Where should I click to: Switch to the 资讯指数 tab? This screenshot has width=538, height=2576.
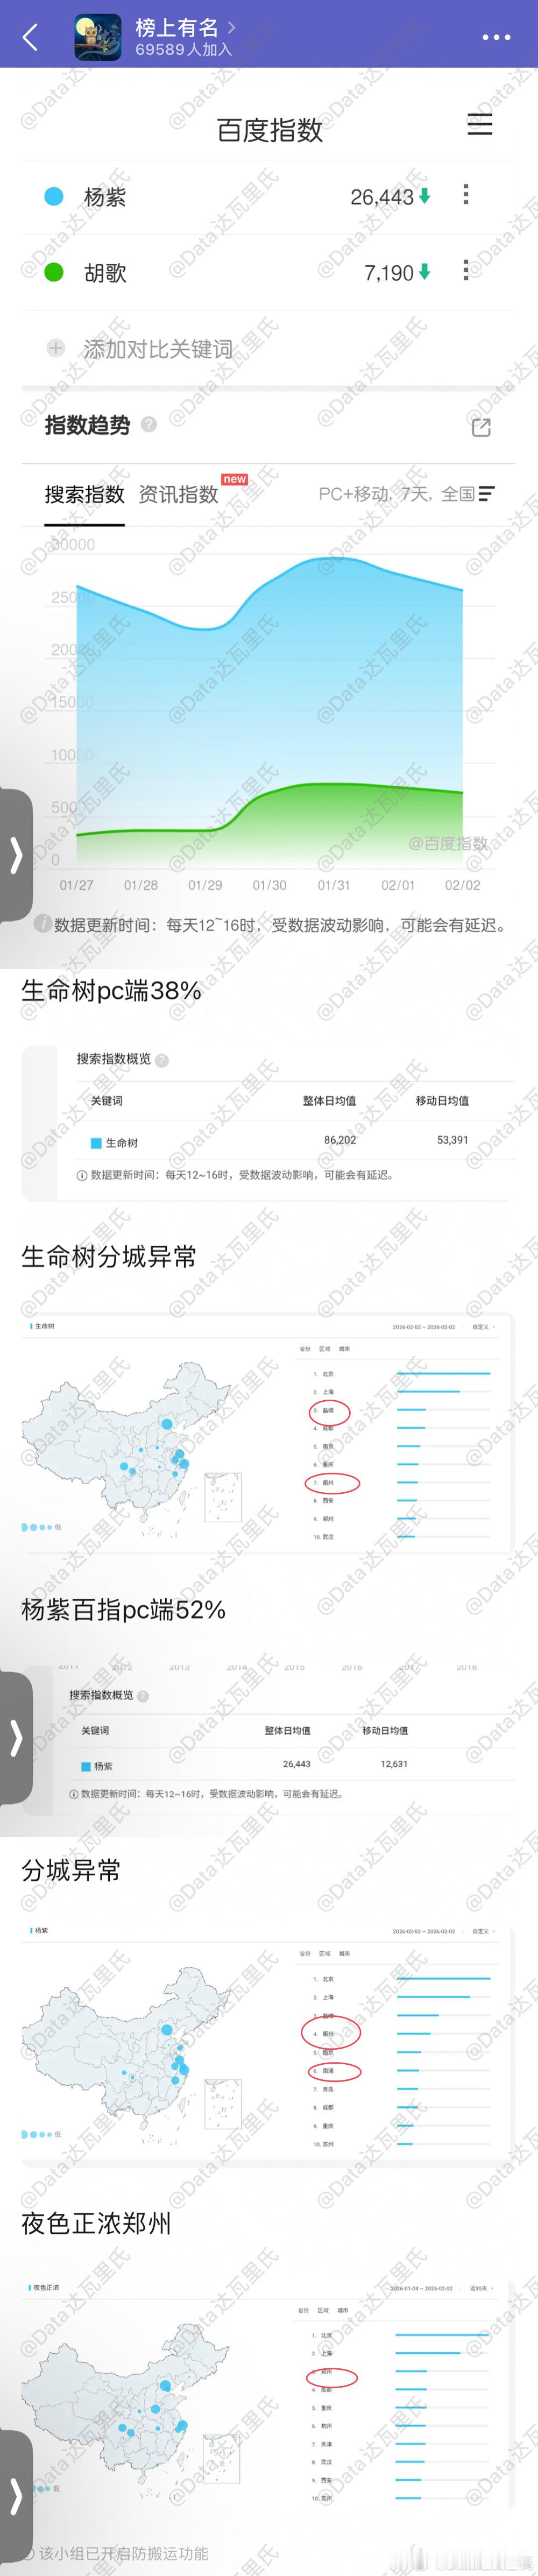[x=178, y=494]
